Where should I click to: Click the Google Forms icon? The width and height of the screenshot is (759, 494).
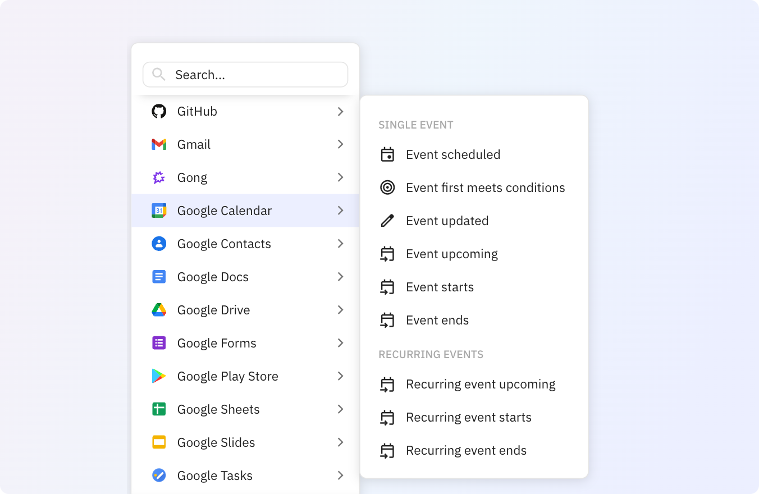pos(159,343)
